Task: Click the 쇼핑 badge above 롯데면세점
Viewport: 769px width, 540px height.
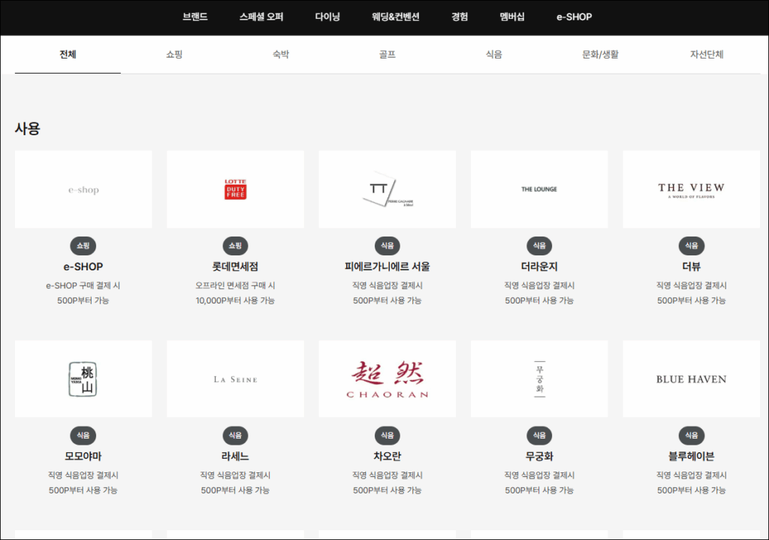Action: click(x=235, y=246)
